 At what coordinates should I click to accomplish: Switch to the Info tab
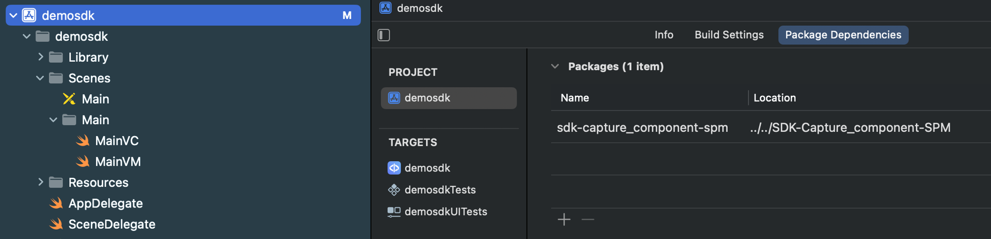(664, 35)
